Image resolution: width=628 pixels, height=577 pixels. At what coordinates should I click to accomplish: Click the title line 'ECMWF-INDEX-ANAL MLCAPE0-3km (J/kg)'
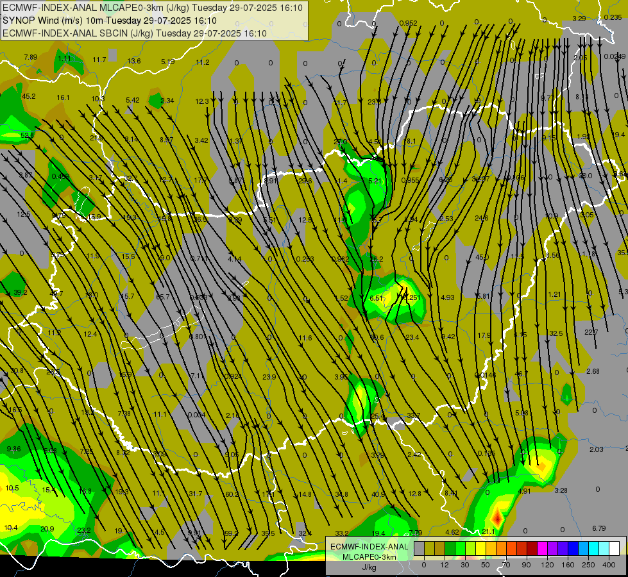(153, 8)
